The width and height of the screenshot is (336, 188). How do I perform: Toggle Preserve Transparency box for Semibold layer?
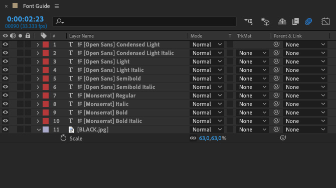tap(230, 78)
